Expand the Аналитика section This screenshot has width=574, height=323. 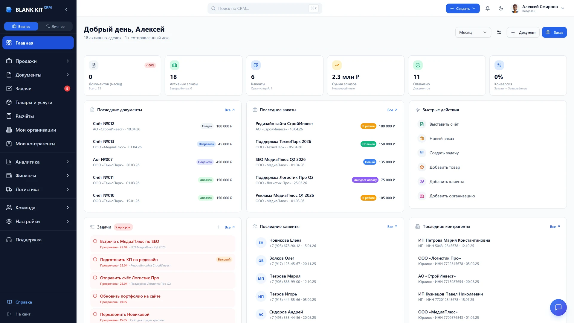click(x=38, y=162)
